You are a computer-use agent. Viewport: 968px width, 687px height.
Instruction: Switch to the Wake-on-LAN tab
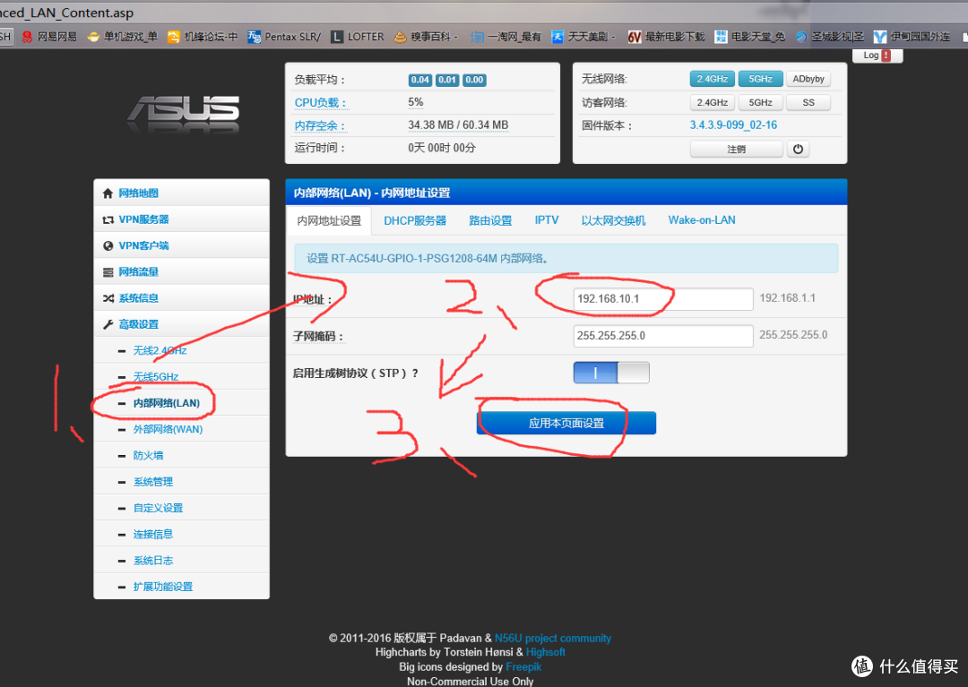tap(702, 220)
